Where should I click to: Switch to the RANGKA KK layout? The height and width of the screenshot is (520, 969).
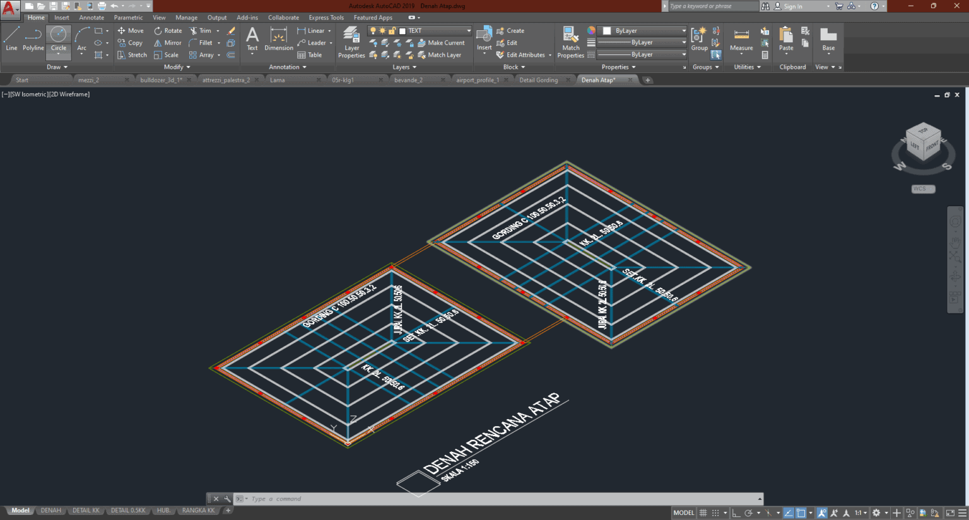coord(198,510)
